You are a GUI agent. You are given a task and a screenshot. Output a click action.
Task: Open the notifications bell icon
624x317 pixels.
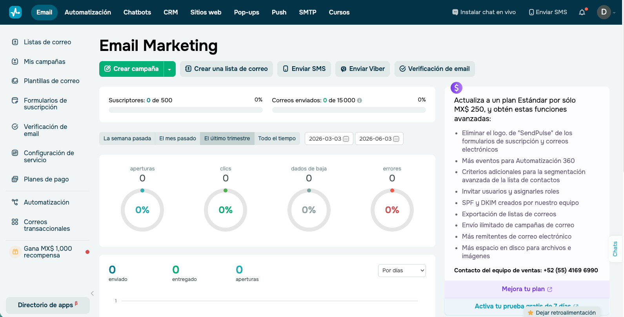582,12
